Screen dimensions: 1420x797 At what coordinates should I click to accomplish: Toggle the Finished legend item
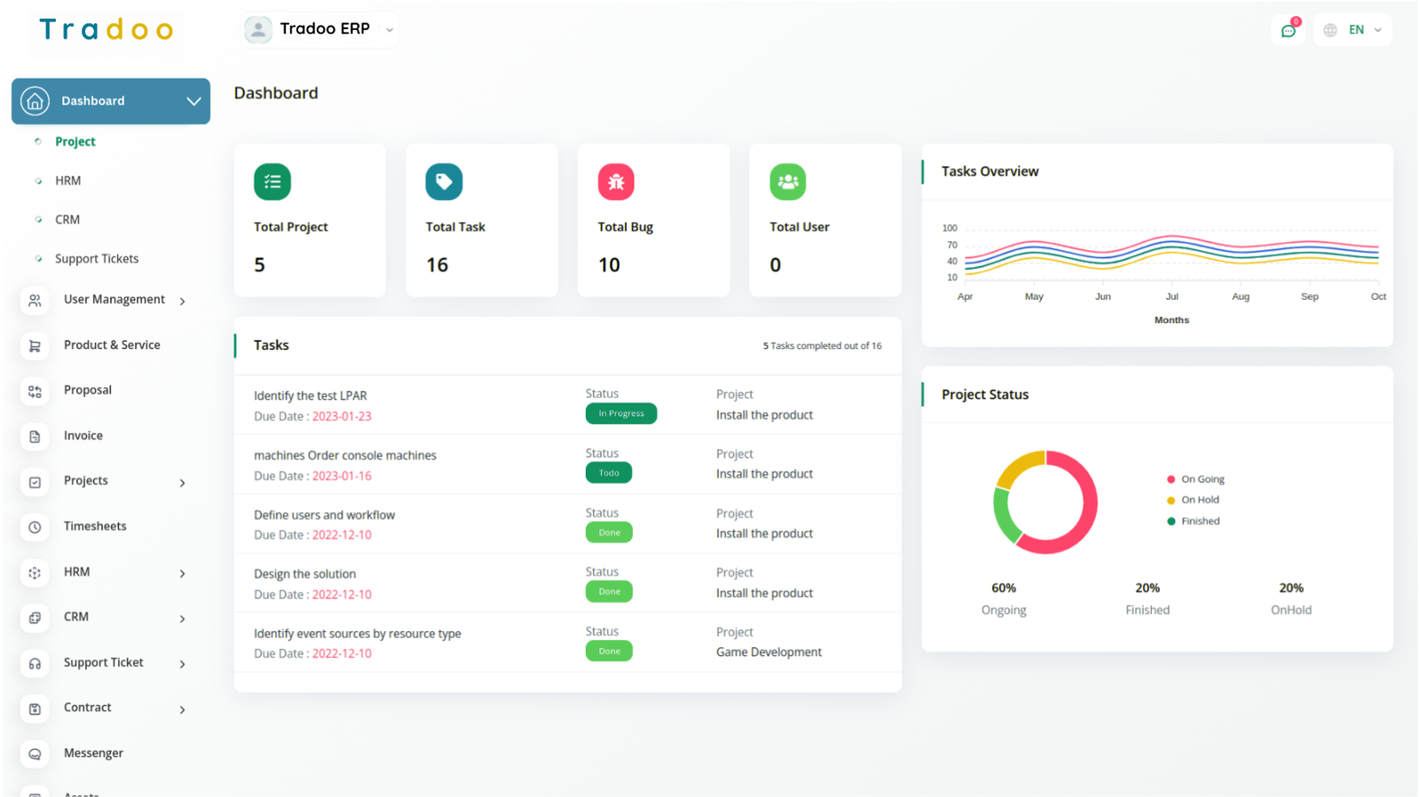(x=1199, y=521)
